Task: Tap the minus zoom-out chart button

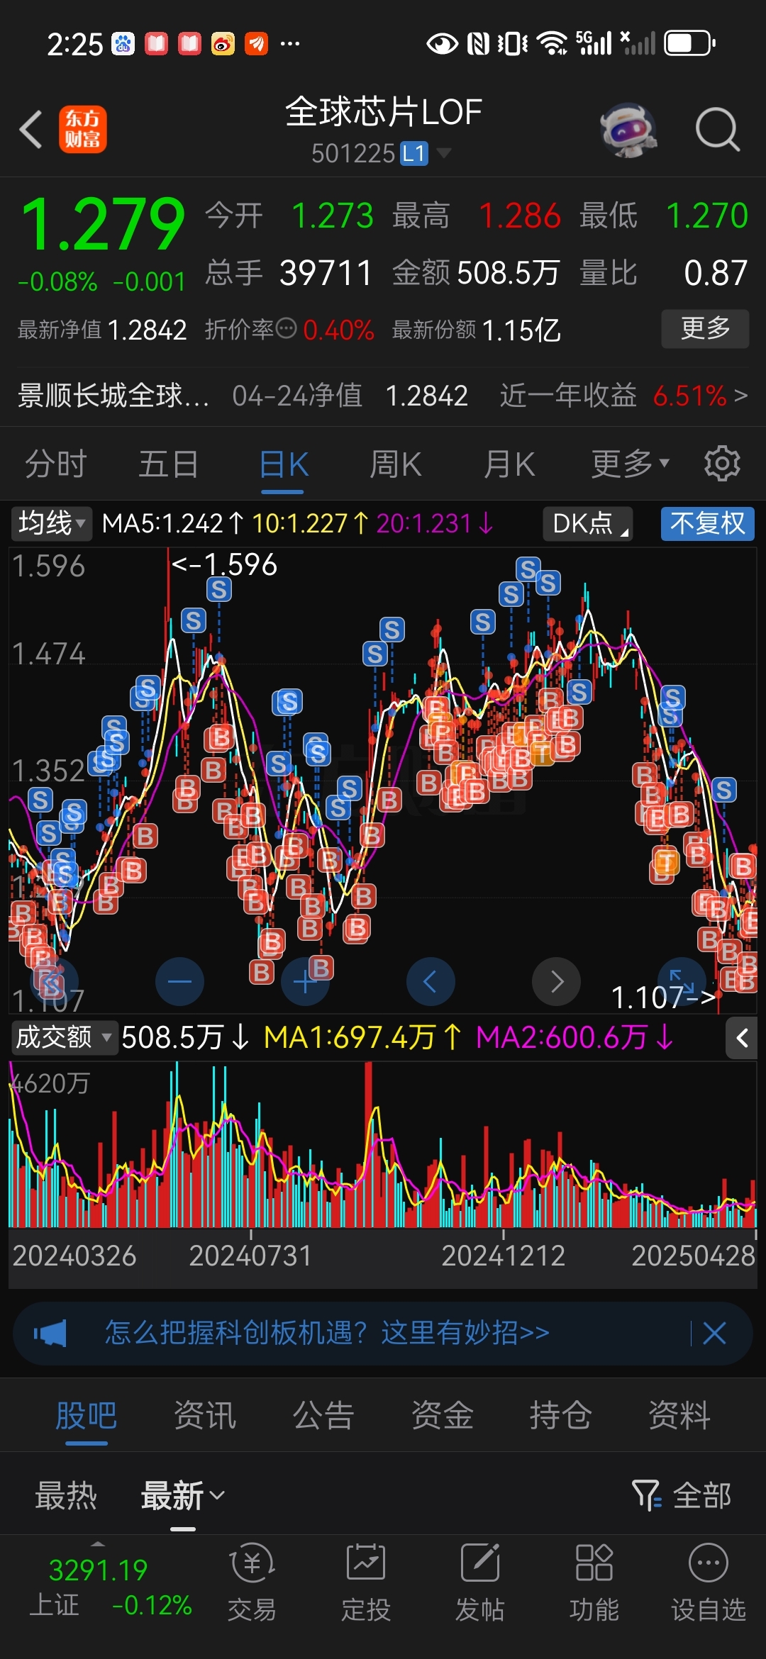Action: (179, 981)
